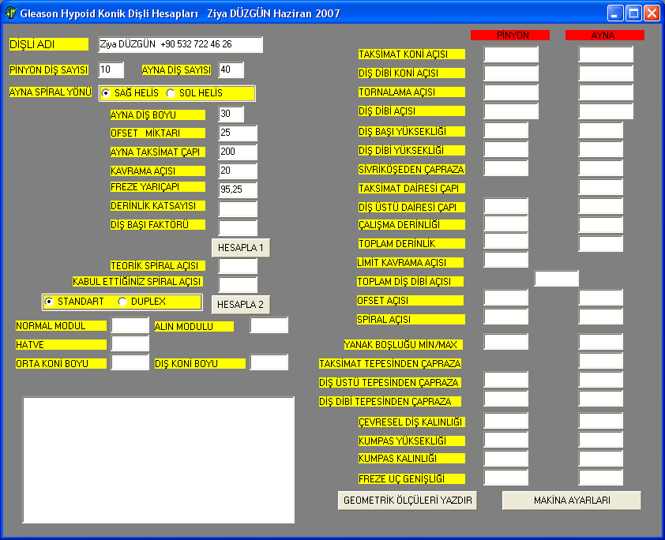Click the NORMAL MODUL output box
Screen dimensions: 665x540
click(130, 325)
